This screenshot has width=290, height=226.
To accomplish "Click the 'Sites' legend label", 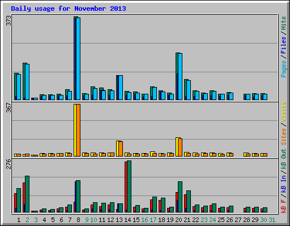I will (x=284, y=137).
